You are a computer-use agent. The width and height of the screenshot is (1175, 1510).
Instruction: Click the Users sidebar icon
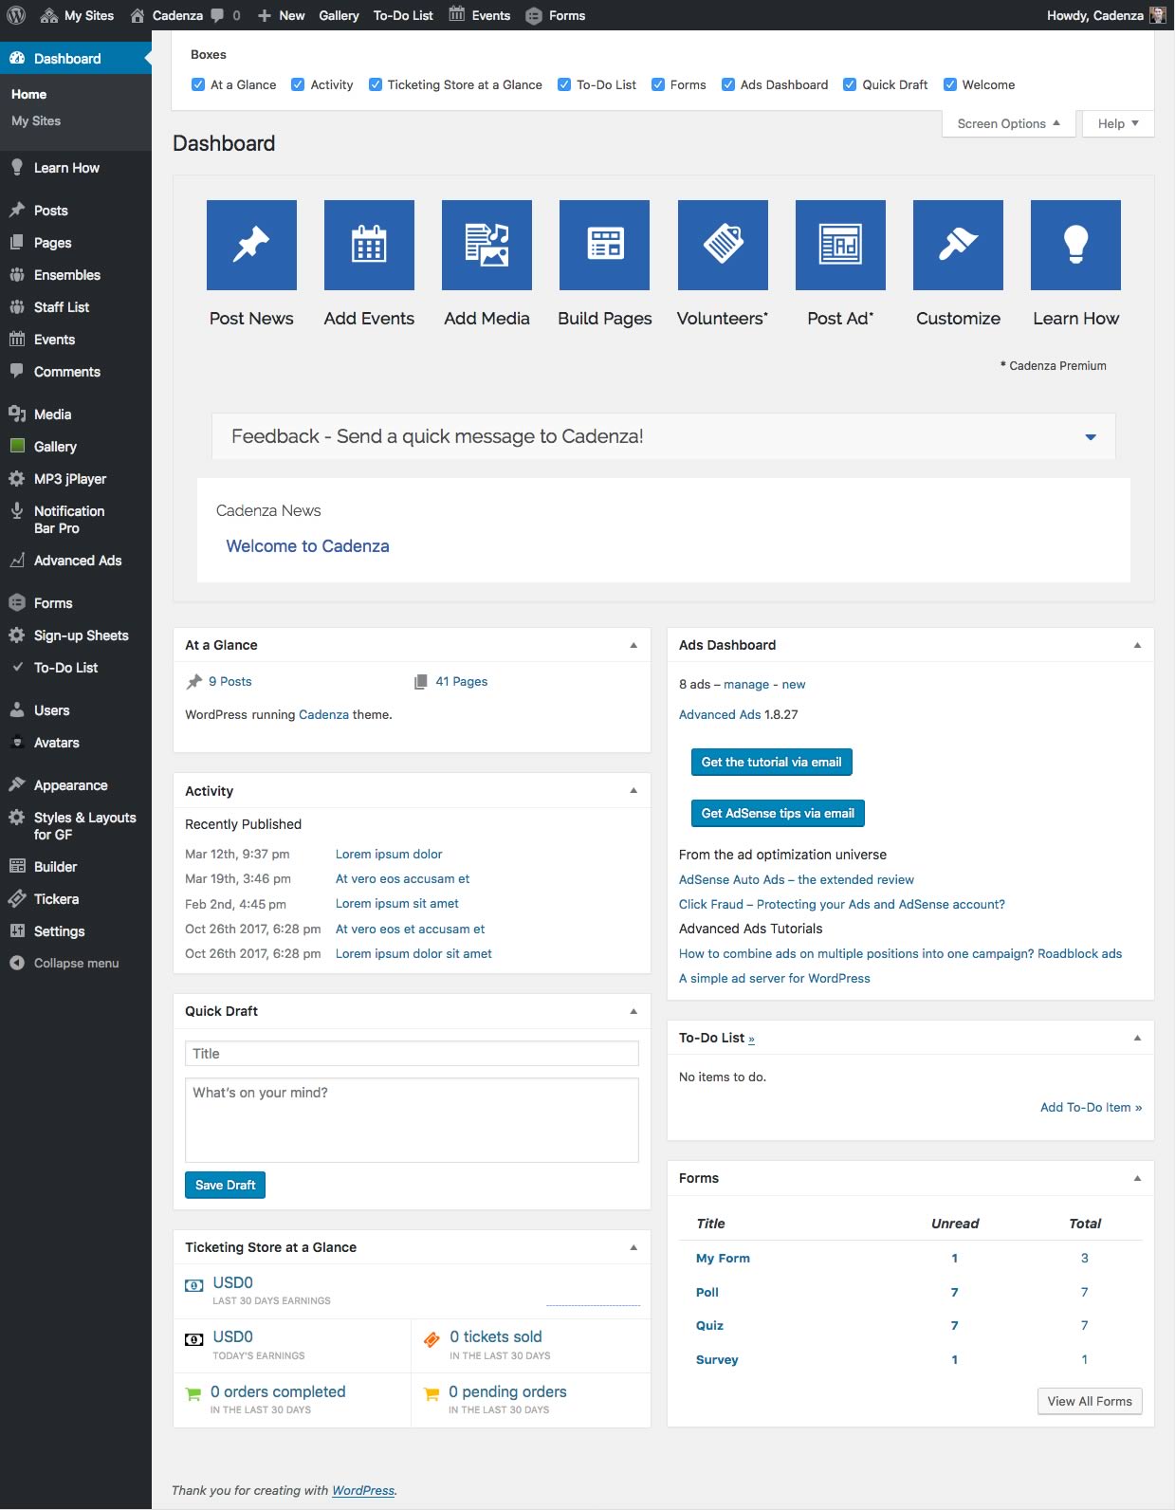[17, 710]
